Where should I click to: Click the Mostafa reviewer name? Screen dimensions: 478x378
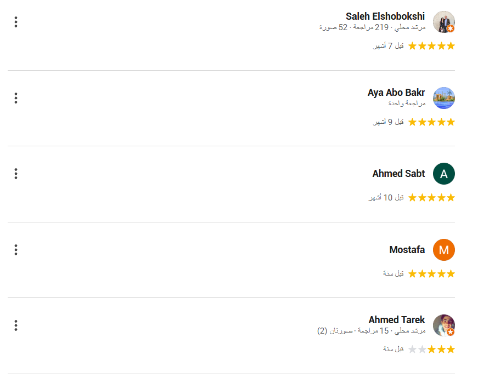click(x=407, y=250)
